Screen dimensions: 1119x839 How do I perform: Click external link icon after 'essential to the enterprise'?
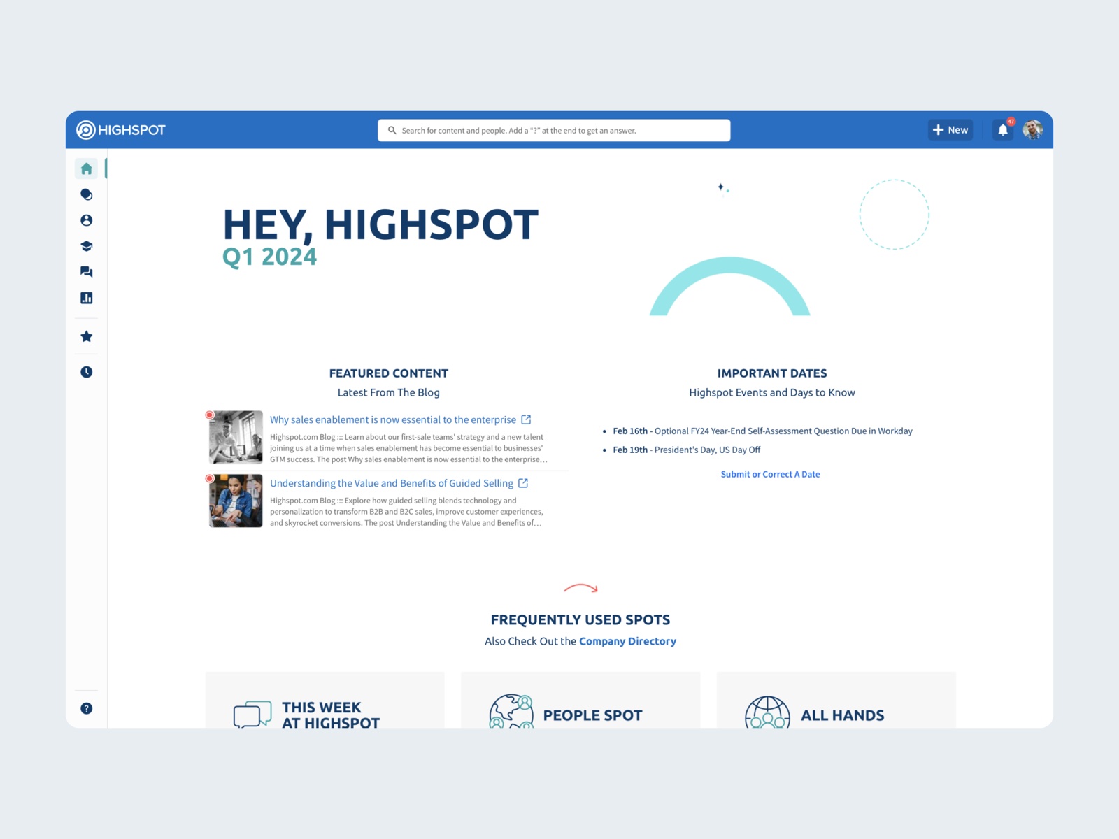click(527, 419)
